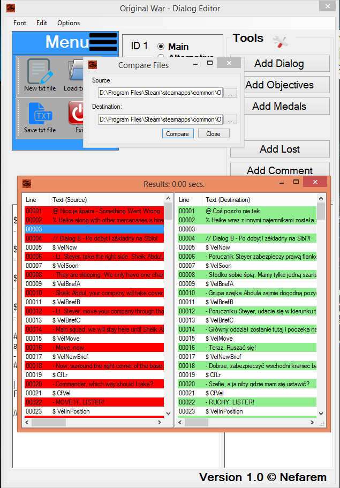This screenshot has width=340, height=488.
Task: Click the Source horizontal scrollbar thumb
Action: [49, 422]
